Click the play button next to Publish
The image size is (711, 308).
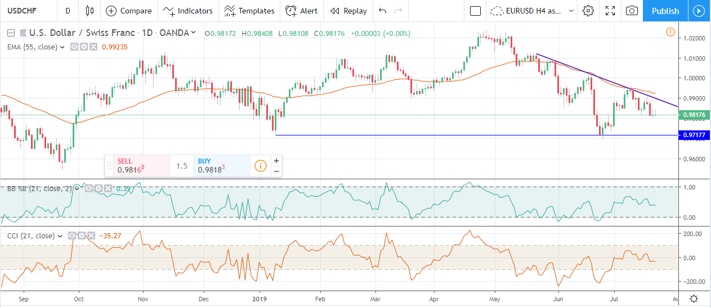click(x=699, y=11)
